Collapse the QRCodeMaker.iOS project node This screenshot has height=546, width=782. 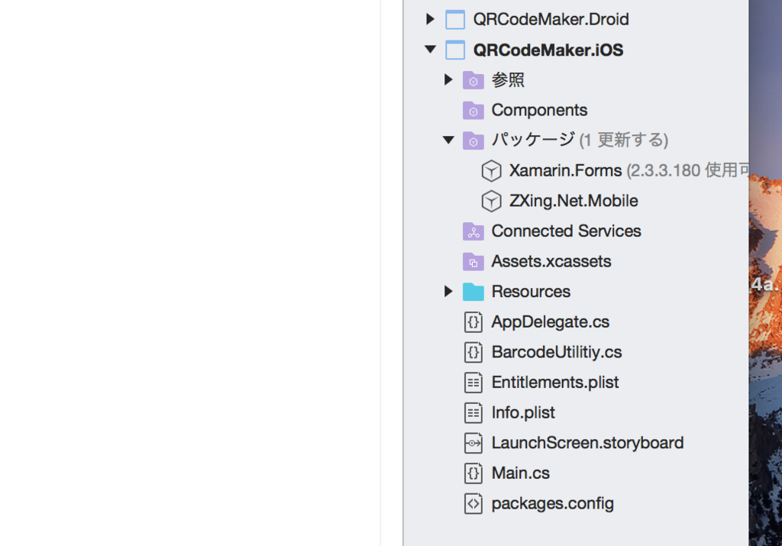pos(430,50)
